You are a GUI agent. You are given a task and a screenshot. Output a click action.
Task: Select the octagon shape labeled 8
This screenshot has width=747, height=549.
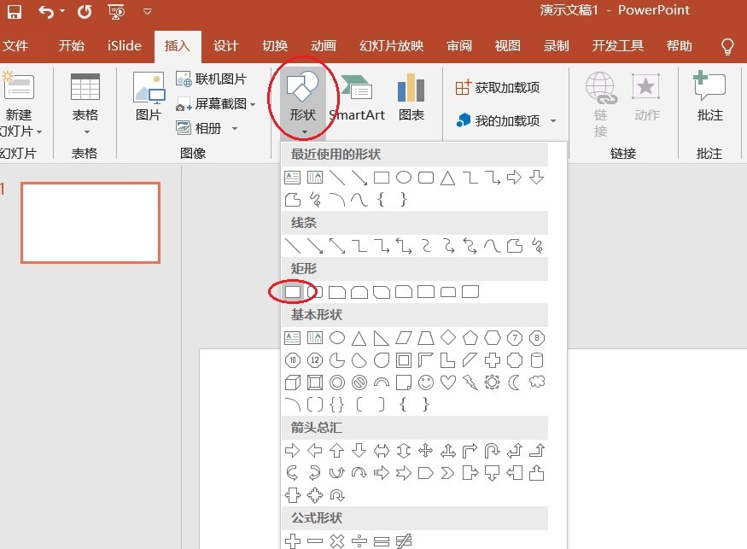point(537,338)
